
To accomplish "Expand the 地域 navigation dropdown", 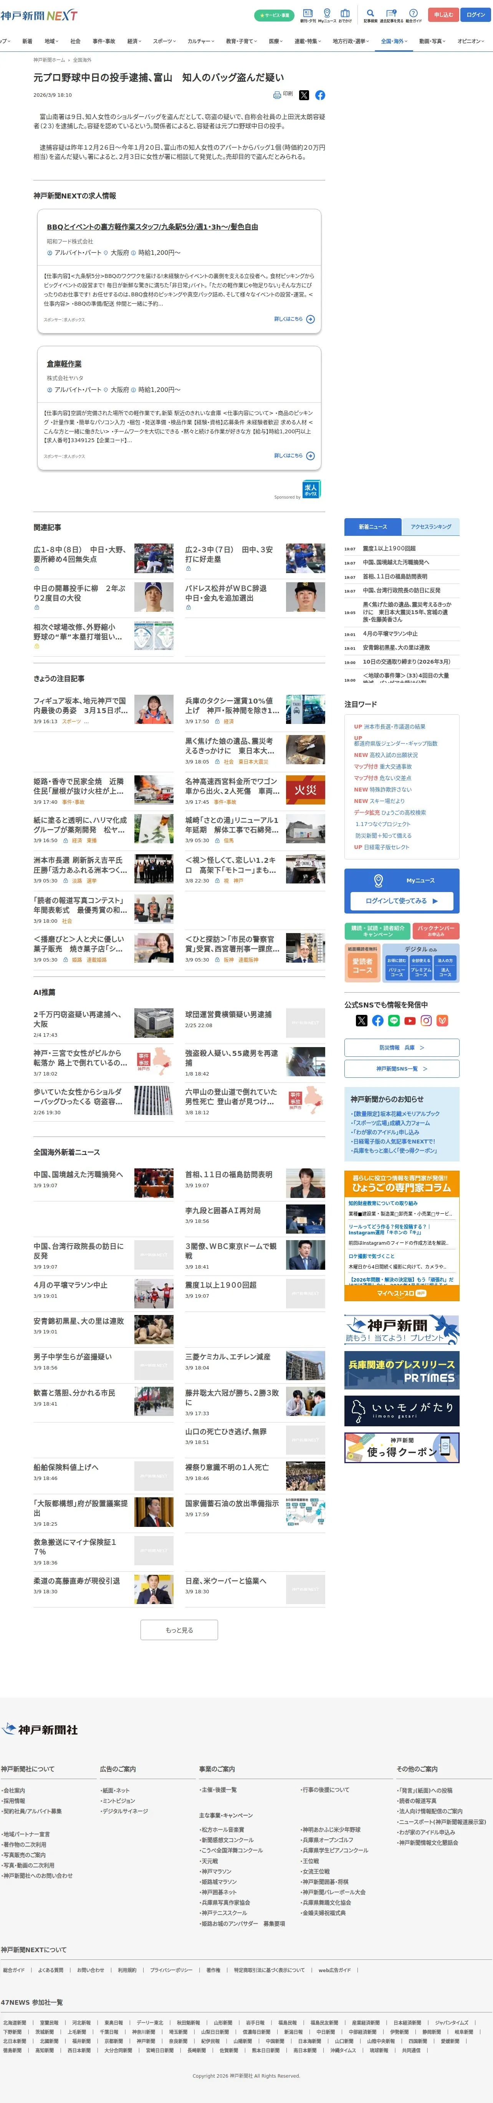I will coord(52,41).
